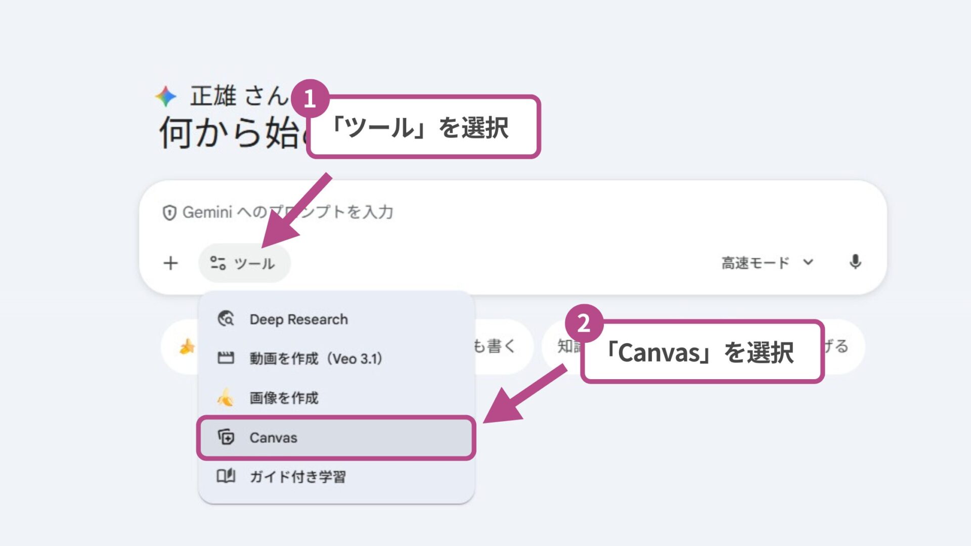
Task: Click the plus icon to attach files
Action: [x=171, y=262]
